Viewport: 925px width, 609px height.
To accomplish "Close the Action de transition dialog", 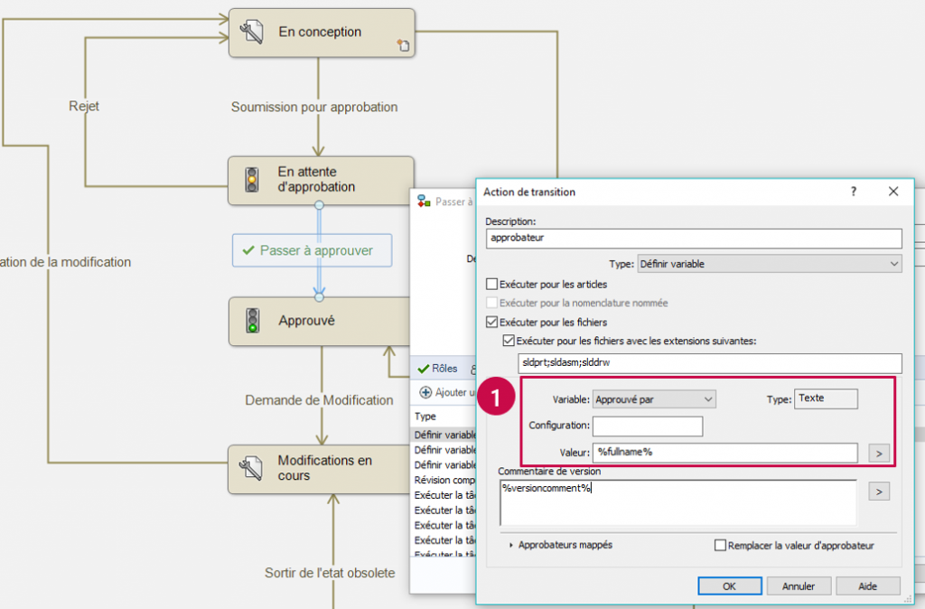I will (893, 192).
